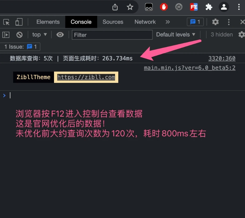The image size is (245, 218).
Task: Open the Chrome three-dot menu
Action: point(239,7)
